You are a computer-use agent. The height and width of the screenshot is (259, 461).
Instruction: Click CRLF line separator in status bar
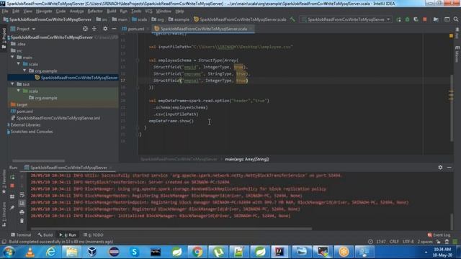coord(394,242)
